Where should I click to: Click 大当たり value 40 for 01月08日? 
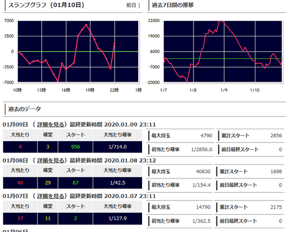pyautogui.click(x=20, y=183)
